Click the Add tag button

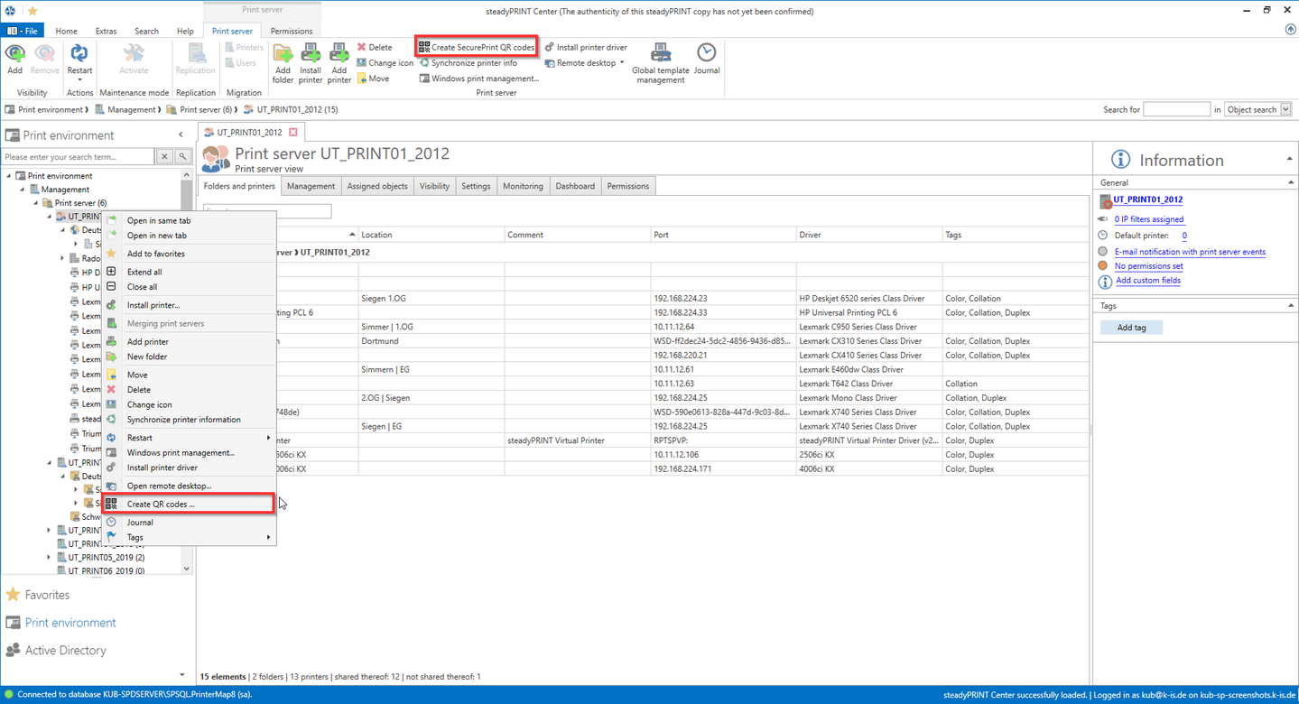1131,328
